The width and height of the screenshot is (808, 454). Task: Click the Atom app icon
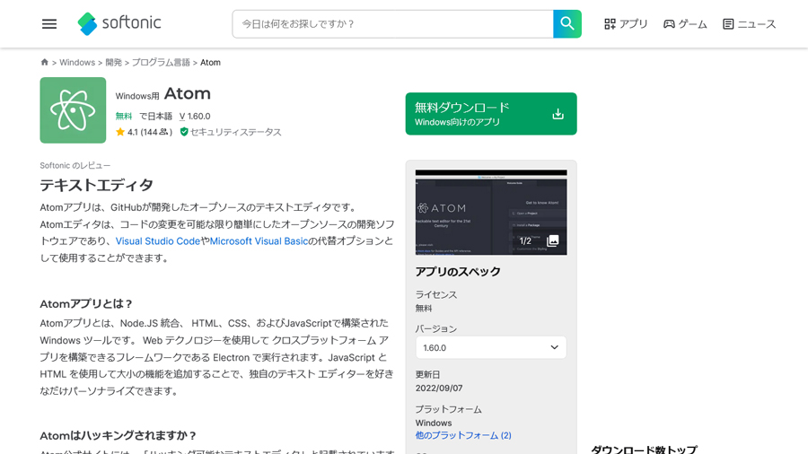[73, 110]
